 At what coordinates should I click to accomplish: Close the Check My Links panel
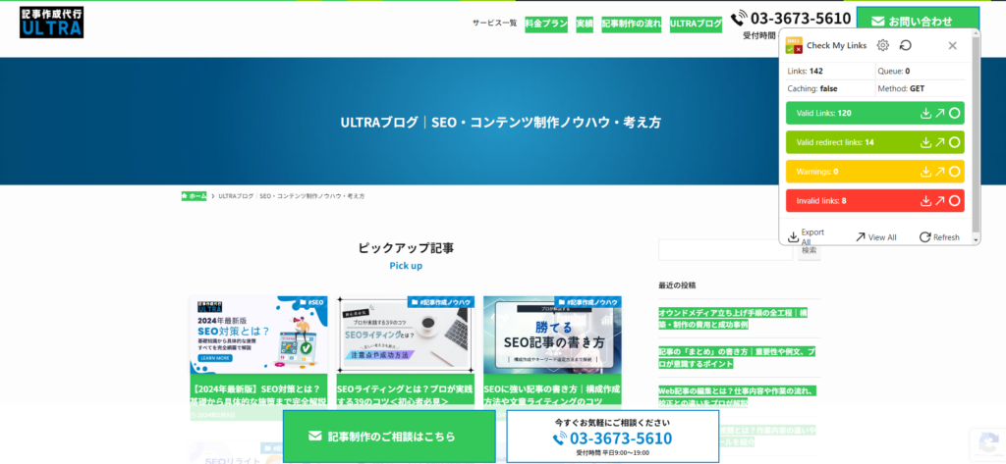coord(952,45)
